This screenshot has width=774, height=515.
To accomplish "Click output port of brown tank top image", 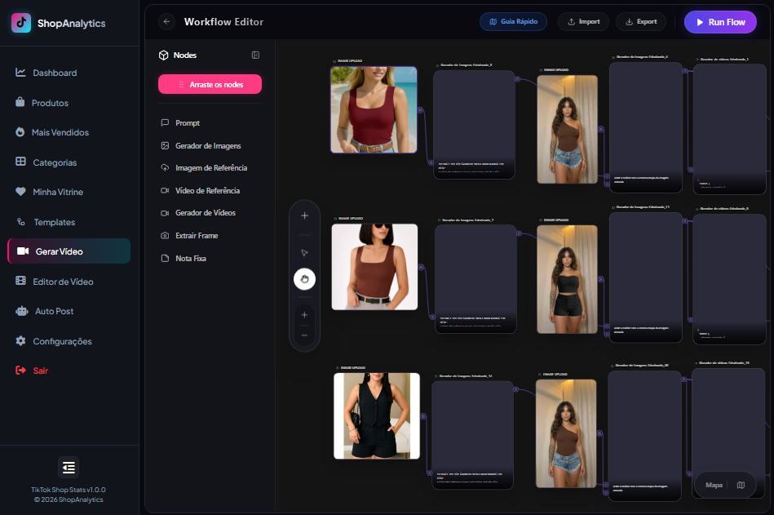I will tap(421, 267).
